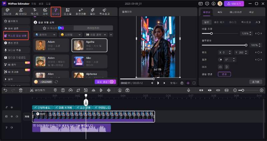Viewport: 267px width, 141px height.
Task: Switch to the 미디어 media tab
Action: pos(7,12)
